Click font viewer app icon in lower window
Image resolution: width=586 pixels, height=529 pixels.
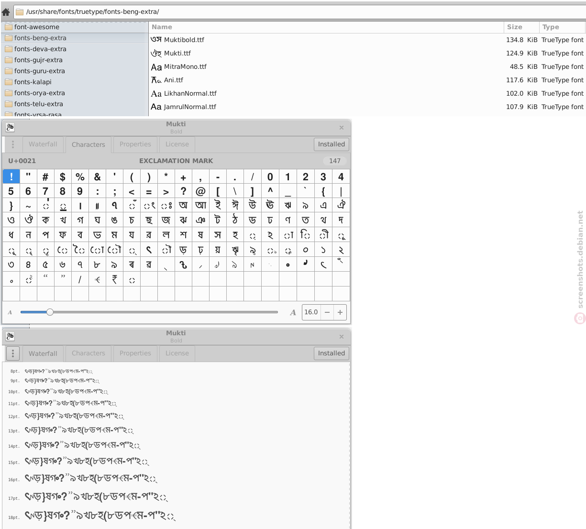(10, 336)
